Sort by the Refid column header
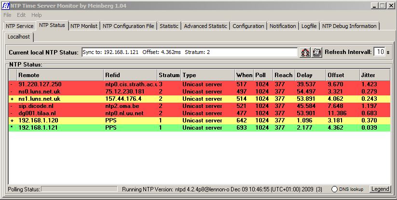The width and height of the screenshot is (397, 200). coord(130,75)
